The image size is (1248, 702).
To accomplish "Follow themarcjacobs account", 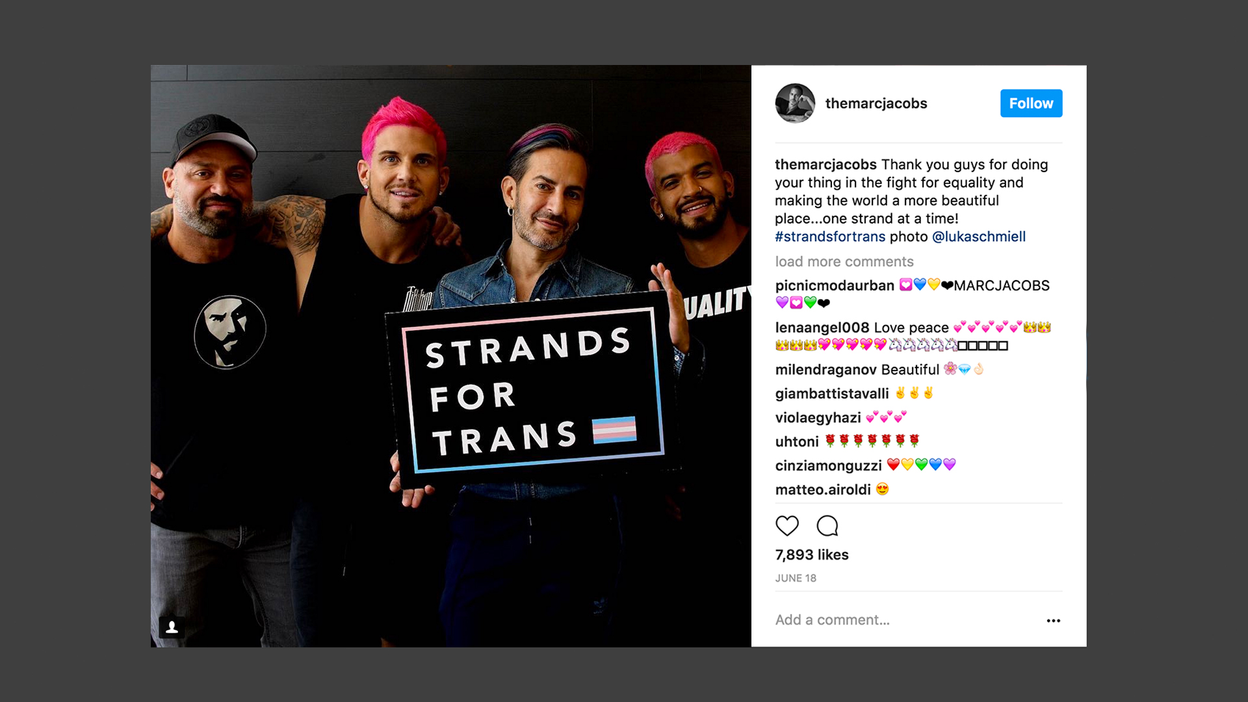I will click(x=1031, y=103).
